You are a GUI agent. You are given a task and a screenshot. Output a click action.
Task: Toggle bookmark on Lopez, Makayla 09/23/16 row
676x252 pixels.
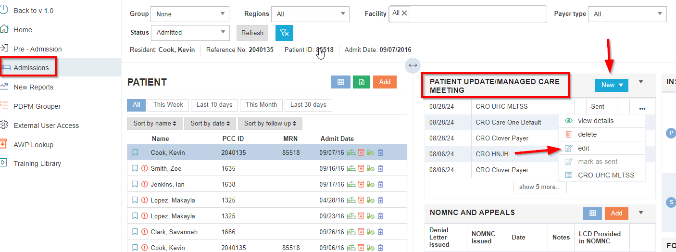point(135,216)
